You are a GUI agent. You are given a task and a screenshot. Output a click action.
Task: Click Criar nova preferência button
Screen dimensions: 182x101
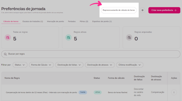[164, 10]
